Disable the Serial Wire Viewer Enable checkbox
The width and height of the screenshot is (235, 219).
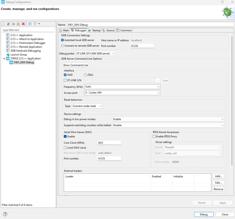[65, 136]
